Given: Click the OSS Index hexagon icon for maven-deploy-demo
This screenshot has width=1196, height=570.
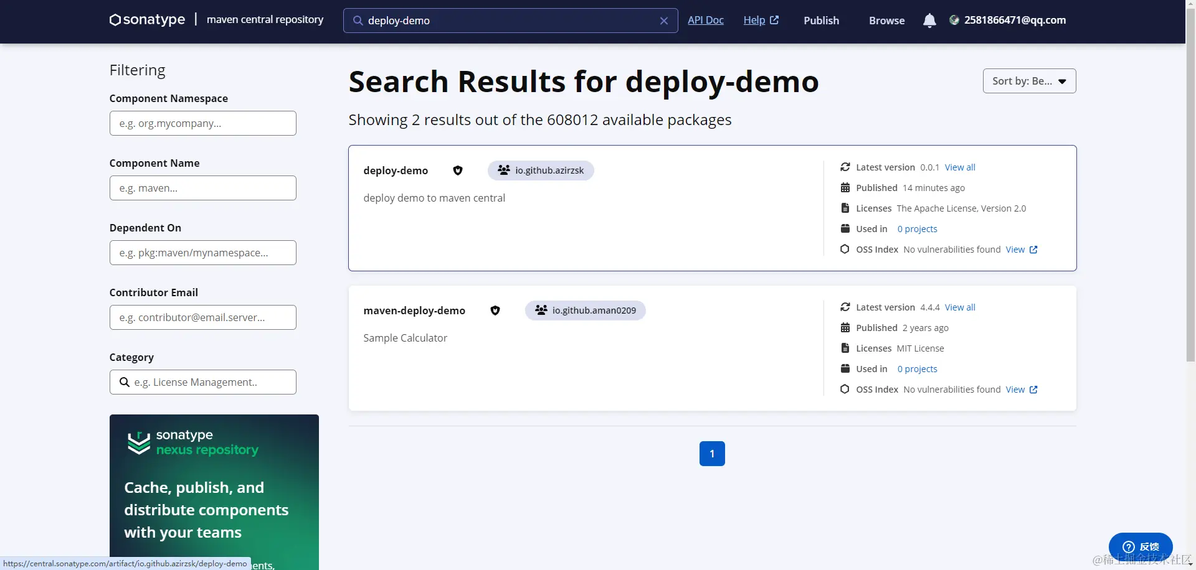Looking at the screenshot, I should click(845, 389).
